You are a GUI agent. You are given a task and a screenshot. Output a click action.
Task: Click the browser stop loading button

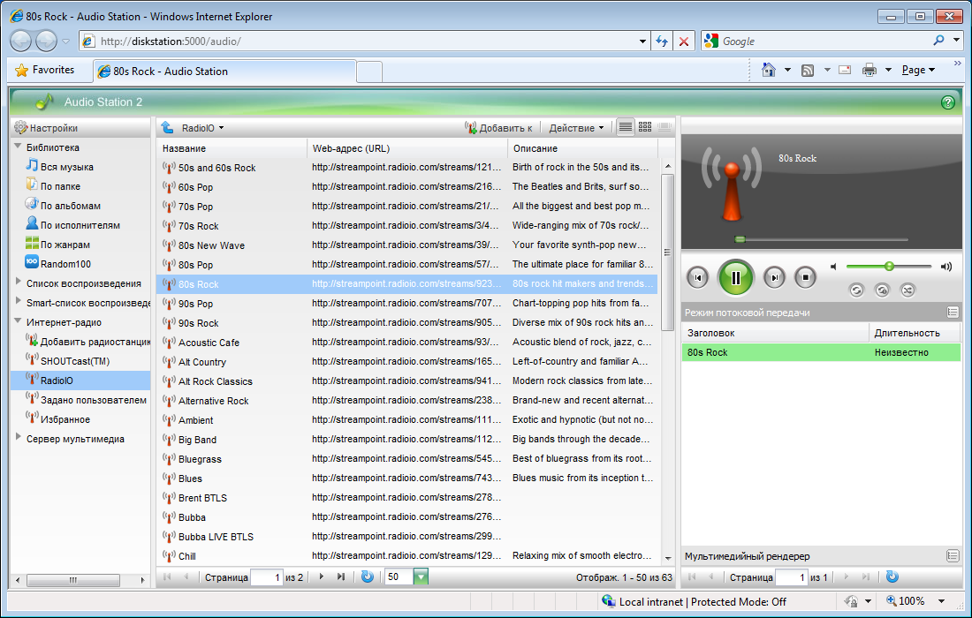(x=684, y=41)
